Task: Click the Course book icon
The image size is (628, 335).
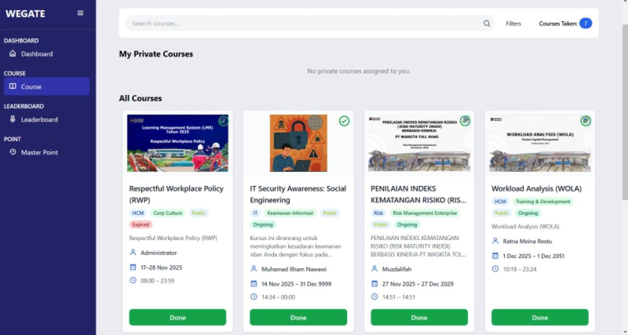Action: 13,87
